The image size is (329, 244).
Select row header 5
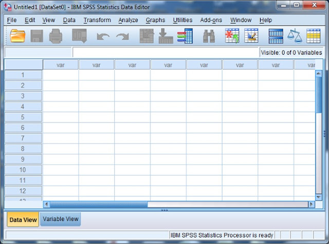pos(23,117)
